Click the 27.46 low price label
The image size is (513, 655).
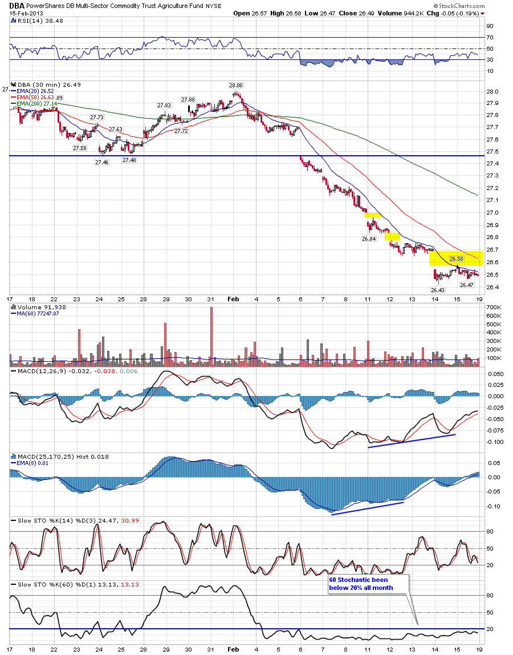click(x=102, y=162)
